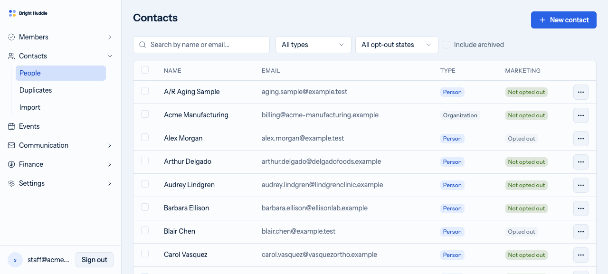Open the Import submenu item
Screen dimensions: 608x274
(61, 107)
